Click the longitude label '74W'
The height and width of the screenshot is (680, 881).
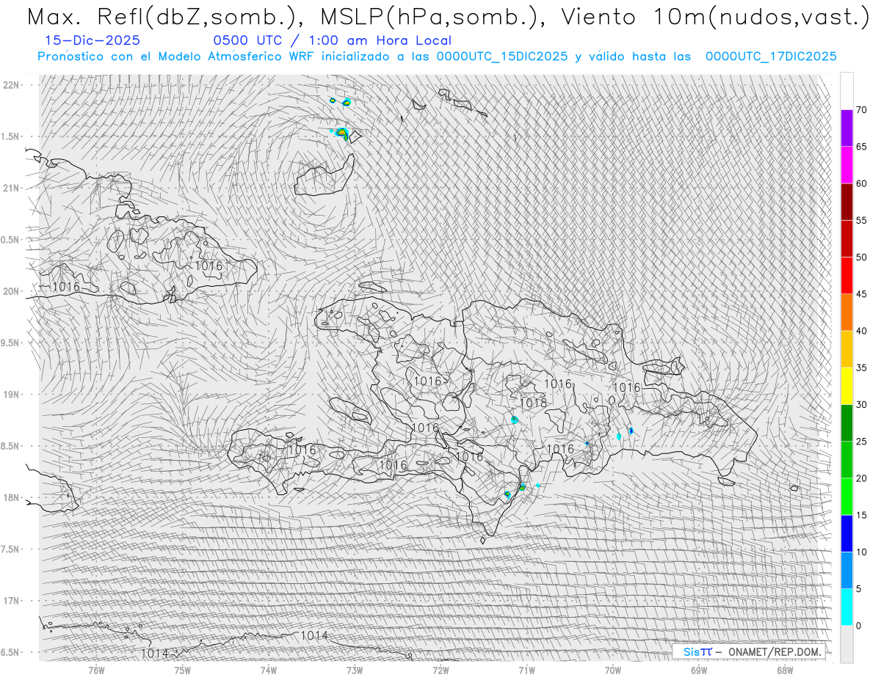point(268,670)
